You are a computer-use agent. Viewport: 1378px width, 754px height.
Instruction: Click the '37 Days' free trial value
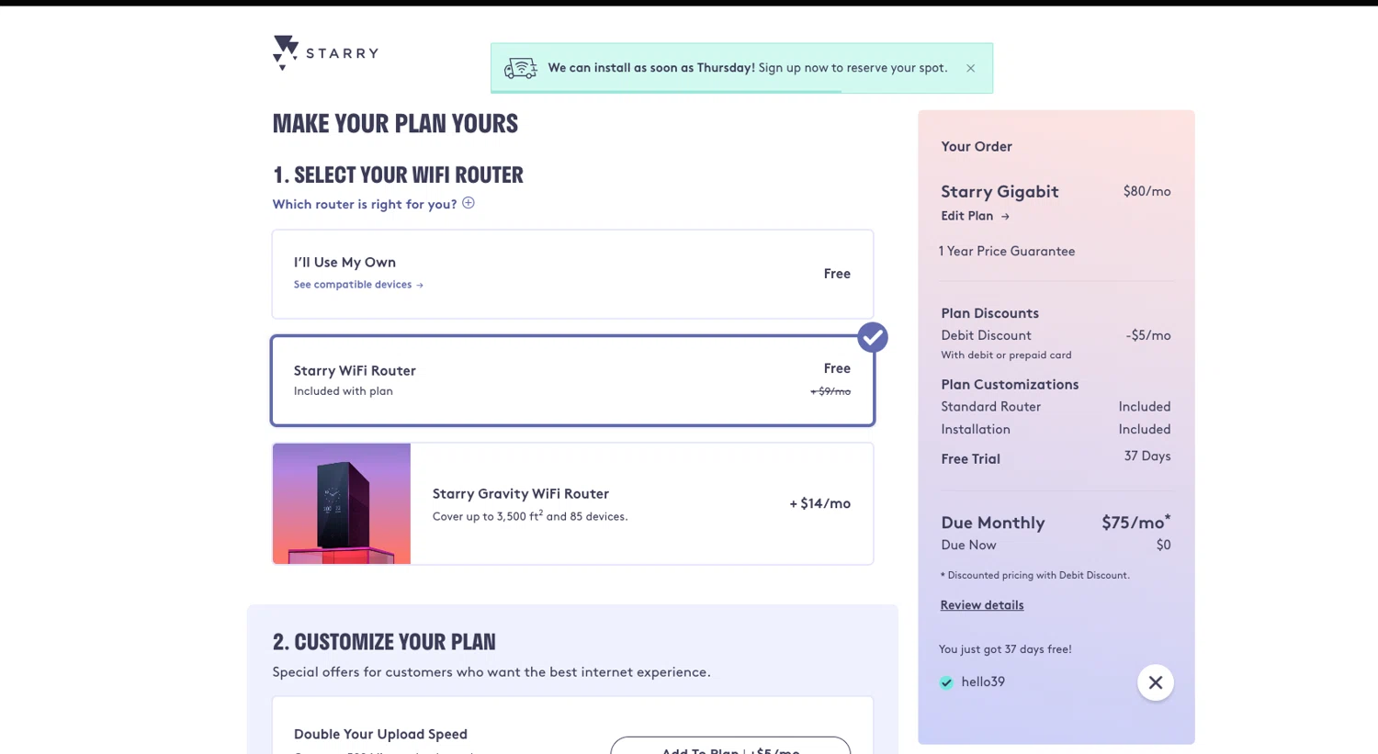(1147, 456)
